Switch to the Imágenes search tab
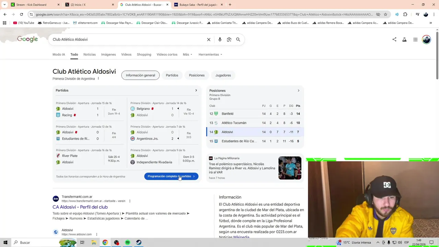The image size is (439, 247). pos(108,55)
